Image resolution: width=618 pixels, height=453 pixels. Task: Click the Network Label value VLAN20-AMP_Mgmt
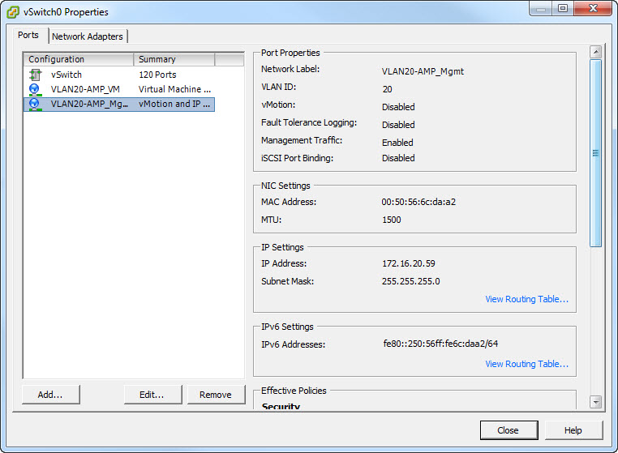click(x=423, y=71)
